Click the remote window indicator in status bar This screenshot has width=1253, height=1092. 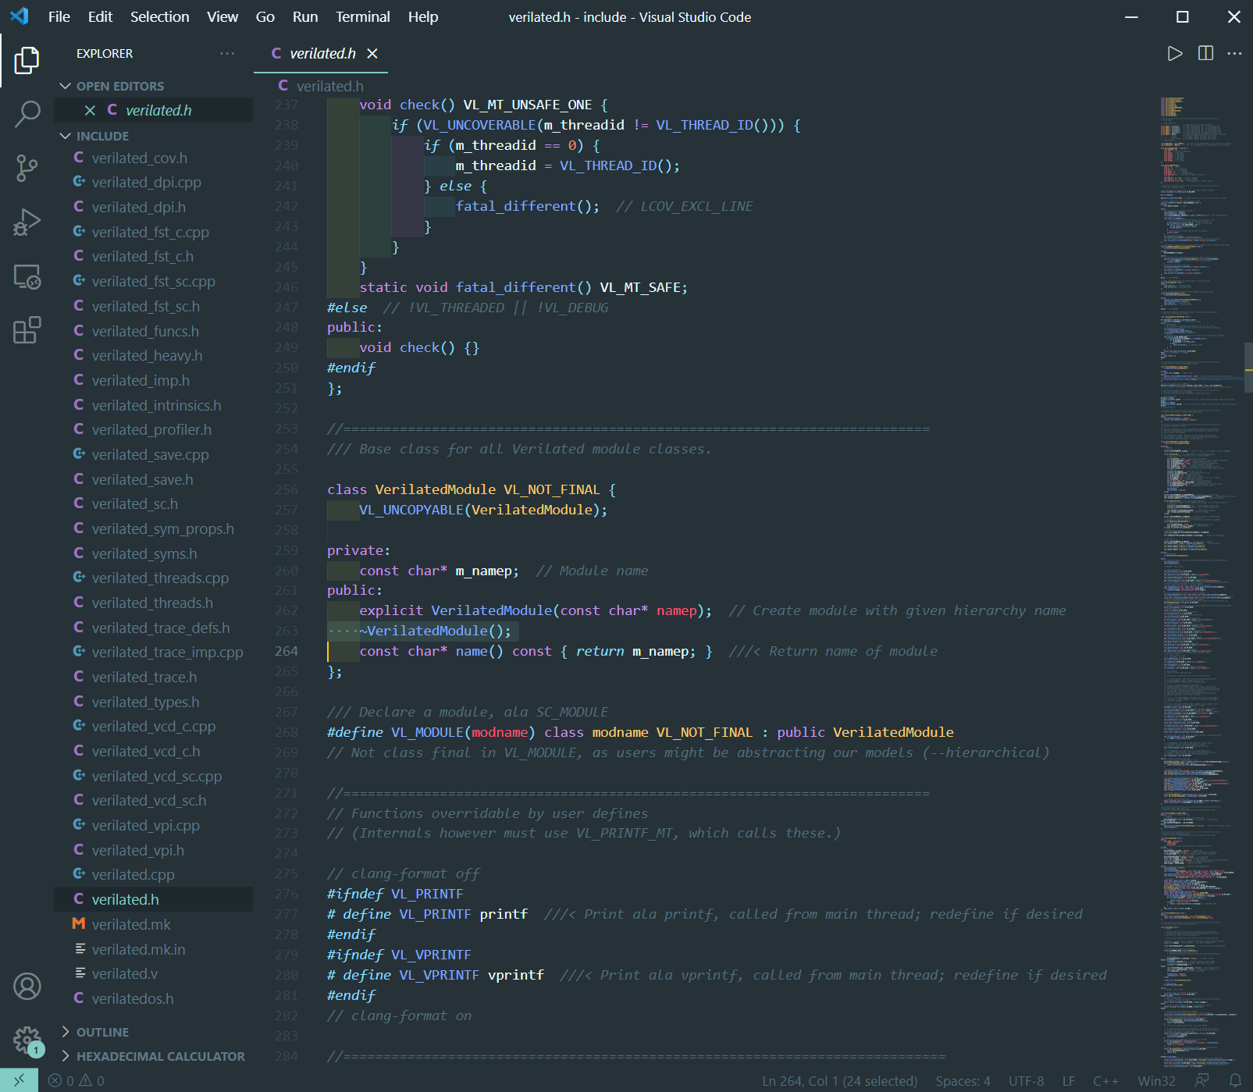(x=19, y=1080)
